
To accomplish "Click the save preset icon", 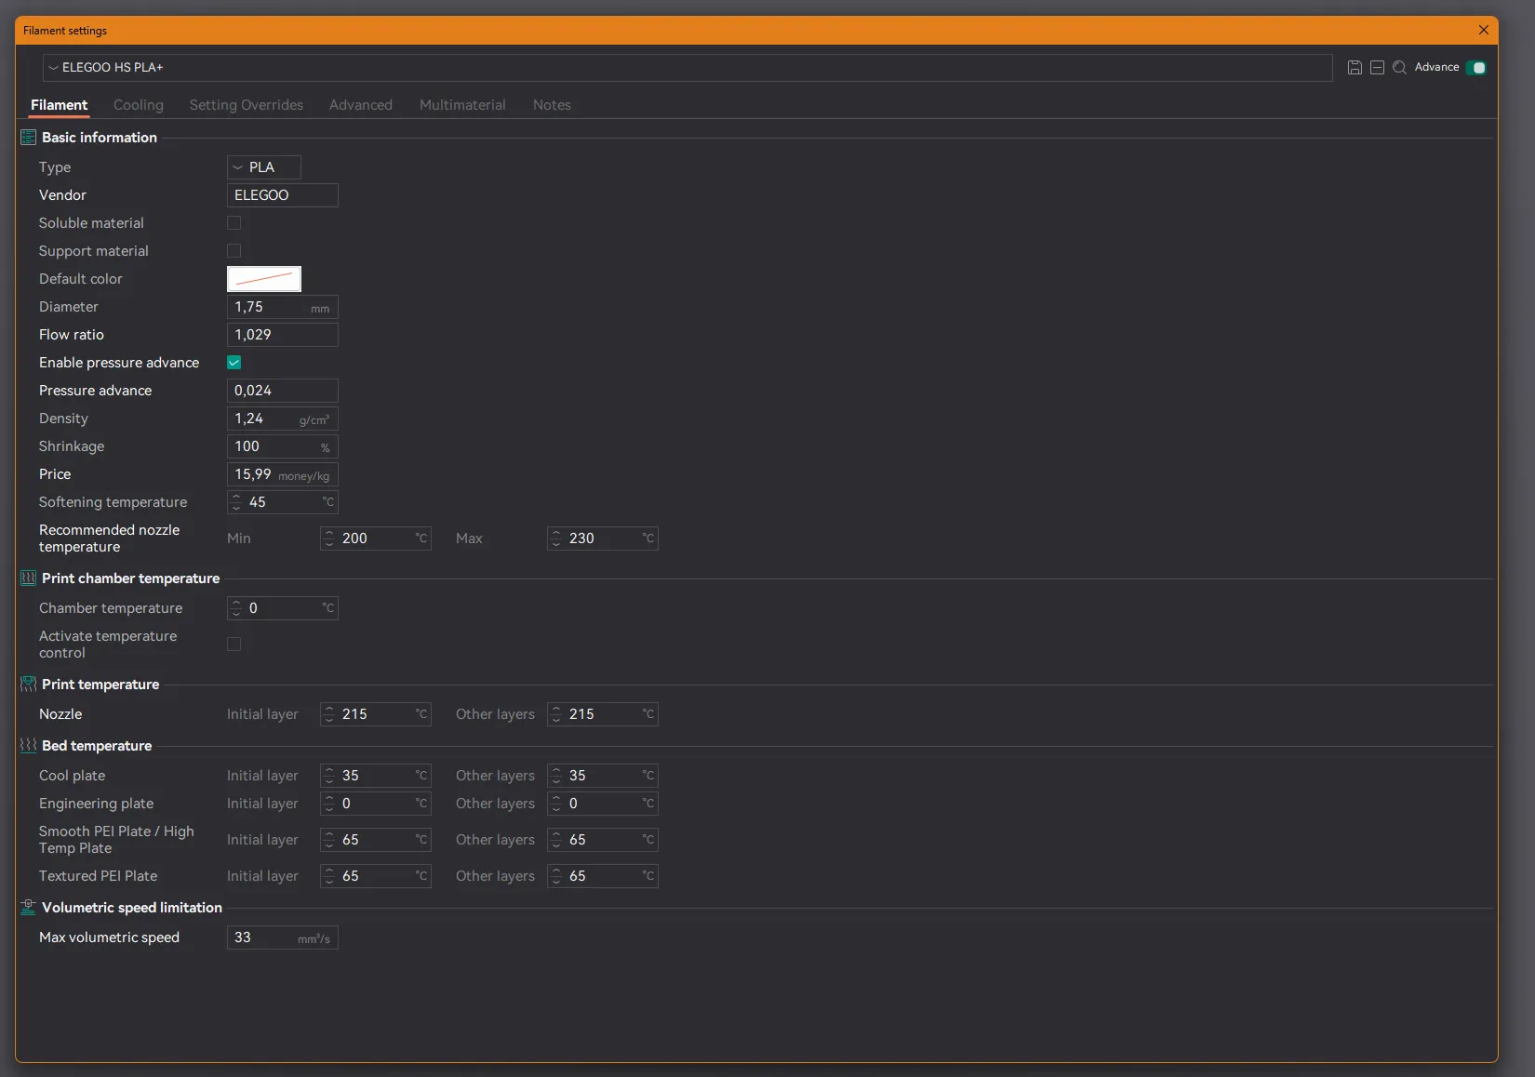I will coord(1355,68).
